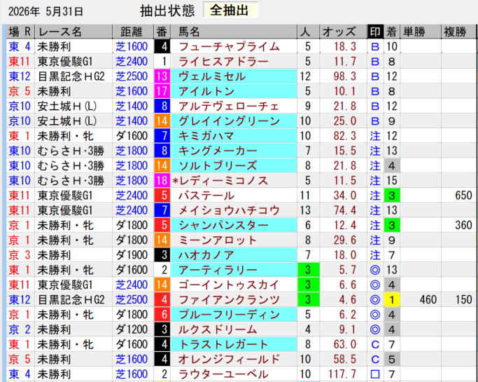Click the pink number 18 of レディーミコノス
Viewport: 478px width, 382px height.
tap(162, 181)
